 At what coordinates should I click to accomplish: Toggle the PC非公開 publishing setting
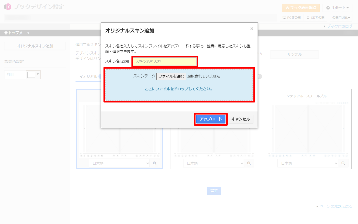[x=291, y=17]
